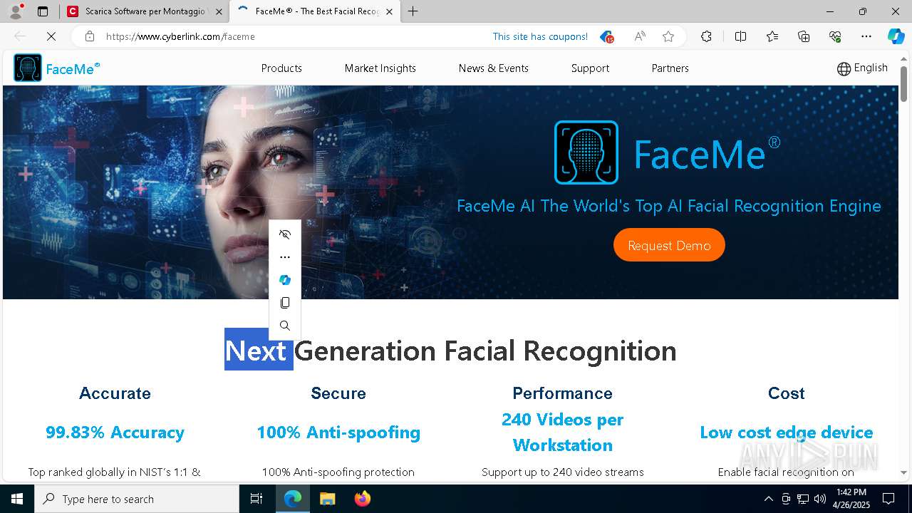
Task: Open the volume control in tray
Action: [820, 499]
